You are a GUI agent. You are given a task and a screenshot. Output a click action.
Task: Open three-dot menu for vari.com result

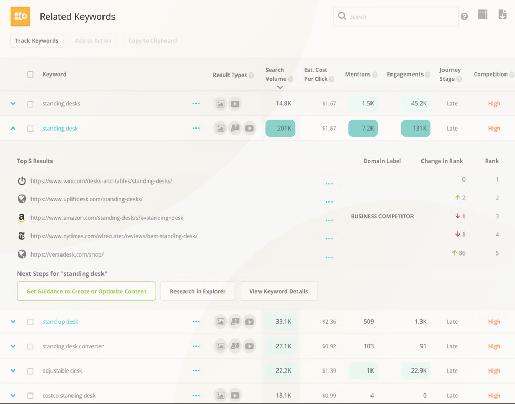coord(329,184)
